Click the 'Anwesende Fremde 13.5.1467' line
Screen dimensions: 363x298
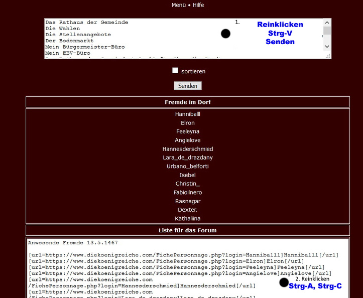click(73, 243)
